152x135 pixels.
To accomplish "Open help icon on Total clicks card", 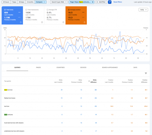I will (21, 22).
